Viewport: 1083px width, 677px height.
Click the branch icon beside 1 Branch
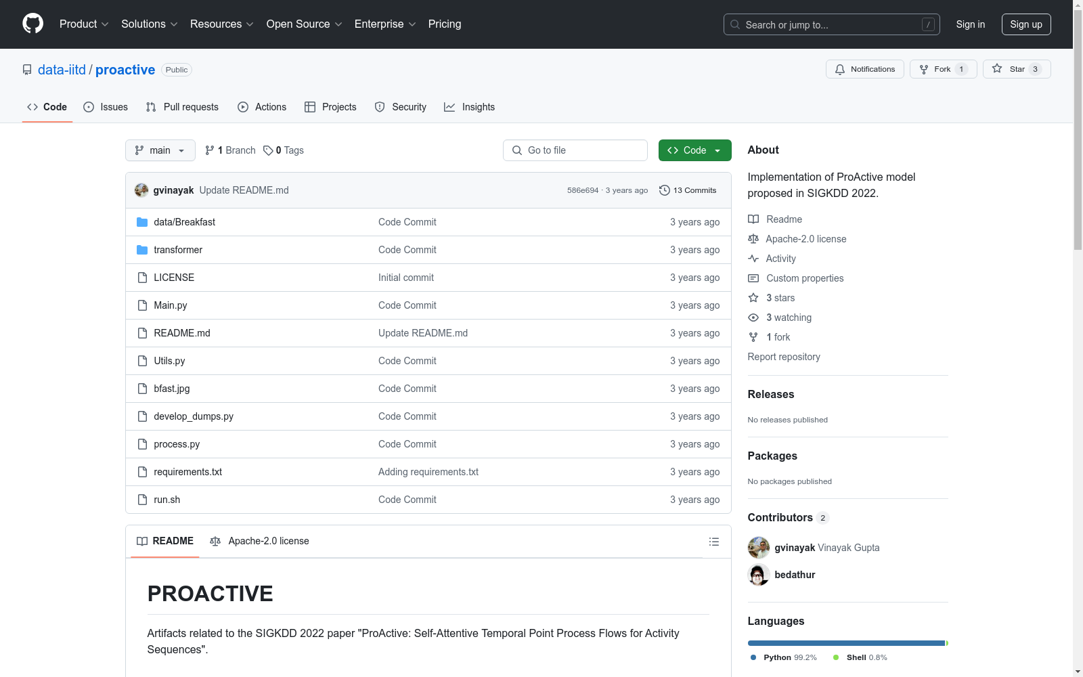(210, 150)
